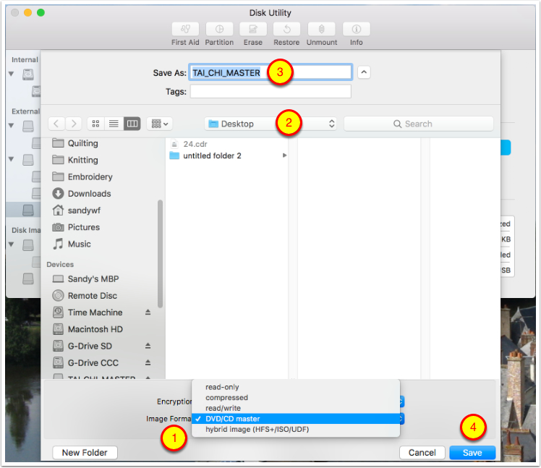Click the Tags field
Screen dimensions: 541x468
tap(270, 91)
